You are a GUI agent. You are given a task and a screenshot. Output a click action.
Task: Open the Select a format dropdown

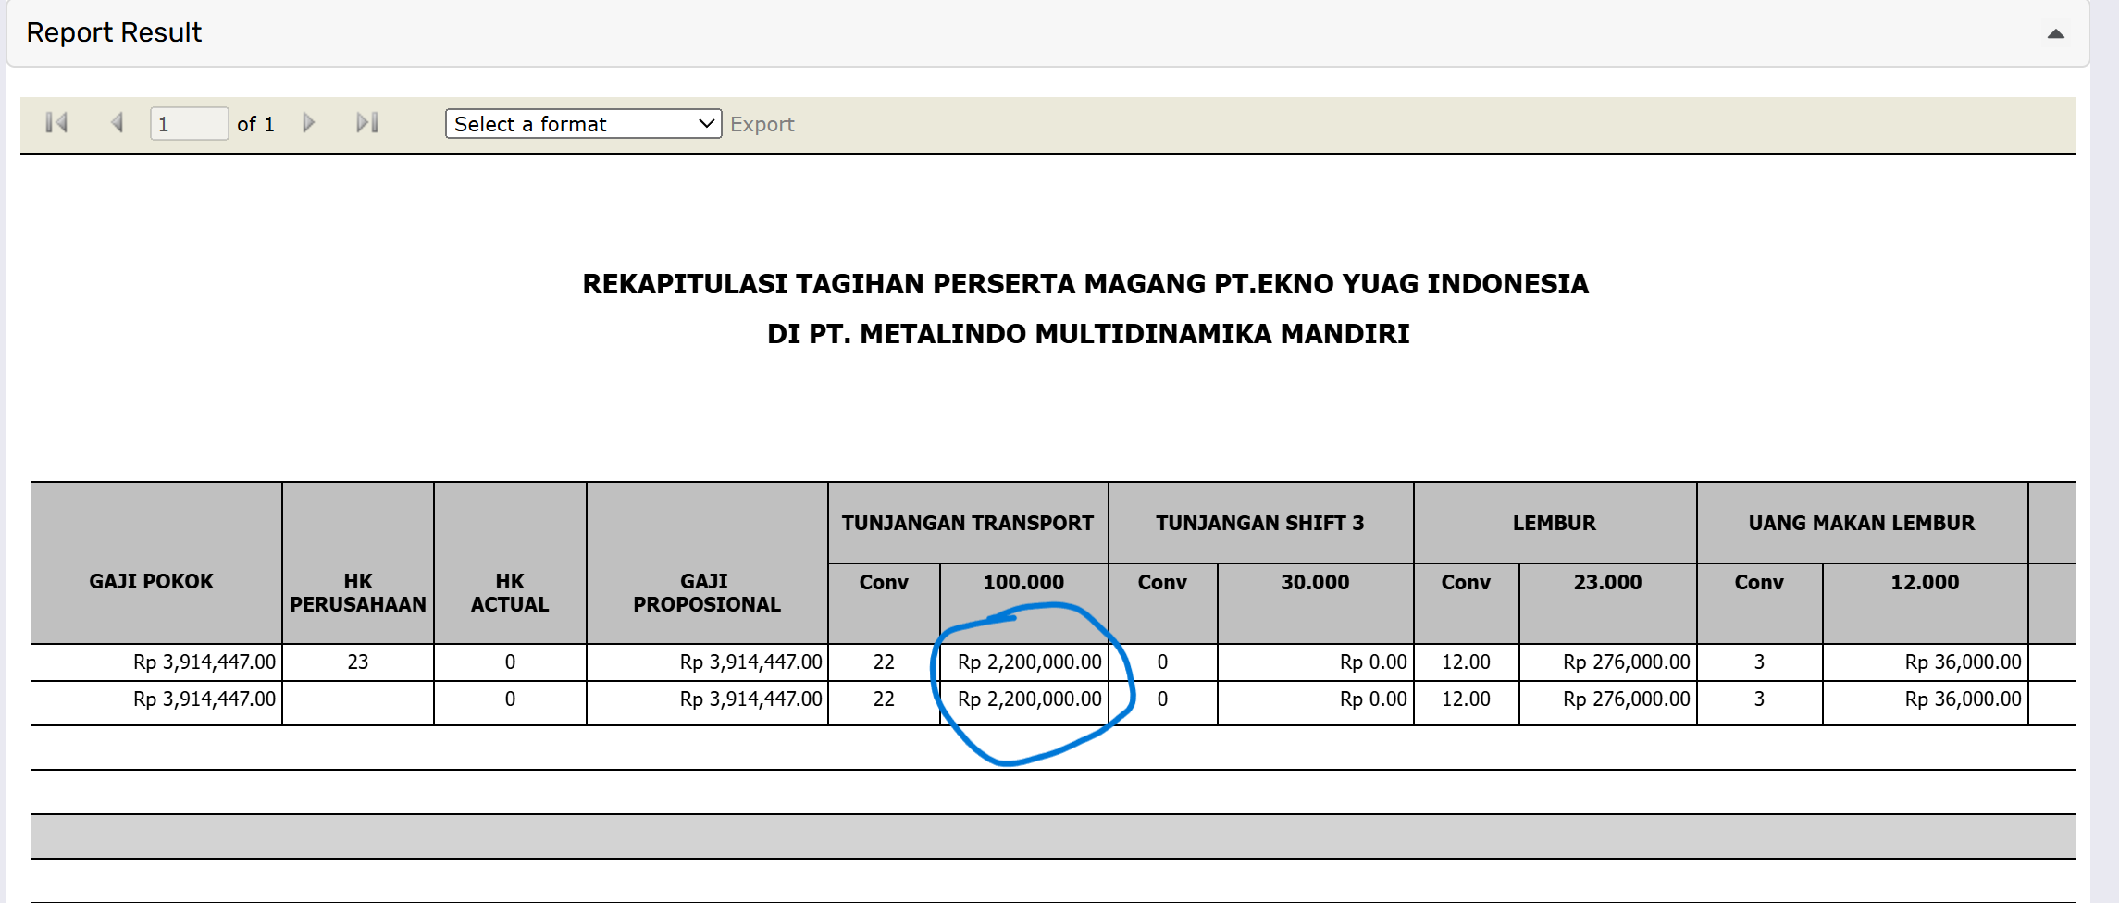click(583, 124)
